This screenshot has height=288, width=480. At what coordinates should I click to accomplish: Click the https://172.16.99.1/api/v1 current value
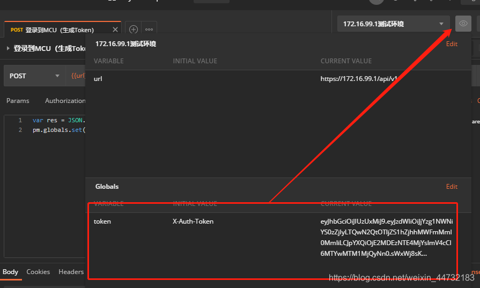[x=359, y=79]
